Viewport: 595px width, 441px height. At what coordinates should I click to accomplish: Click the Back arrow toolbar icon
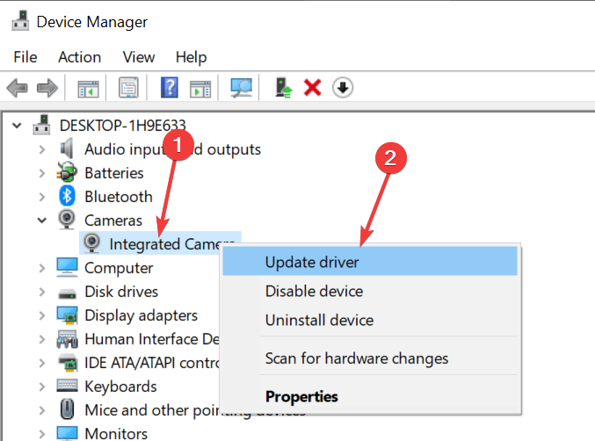(18, 88)
